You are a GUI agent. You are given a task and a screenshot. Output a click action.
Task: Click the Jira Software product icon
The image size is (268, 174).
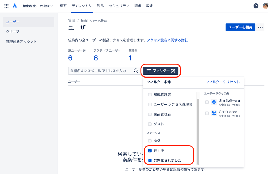point(214,102)
